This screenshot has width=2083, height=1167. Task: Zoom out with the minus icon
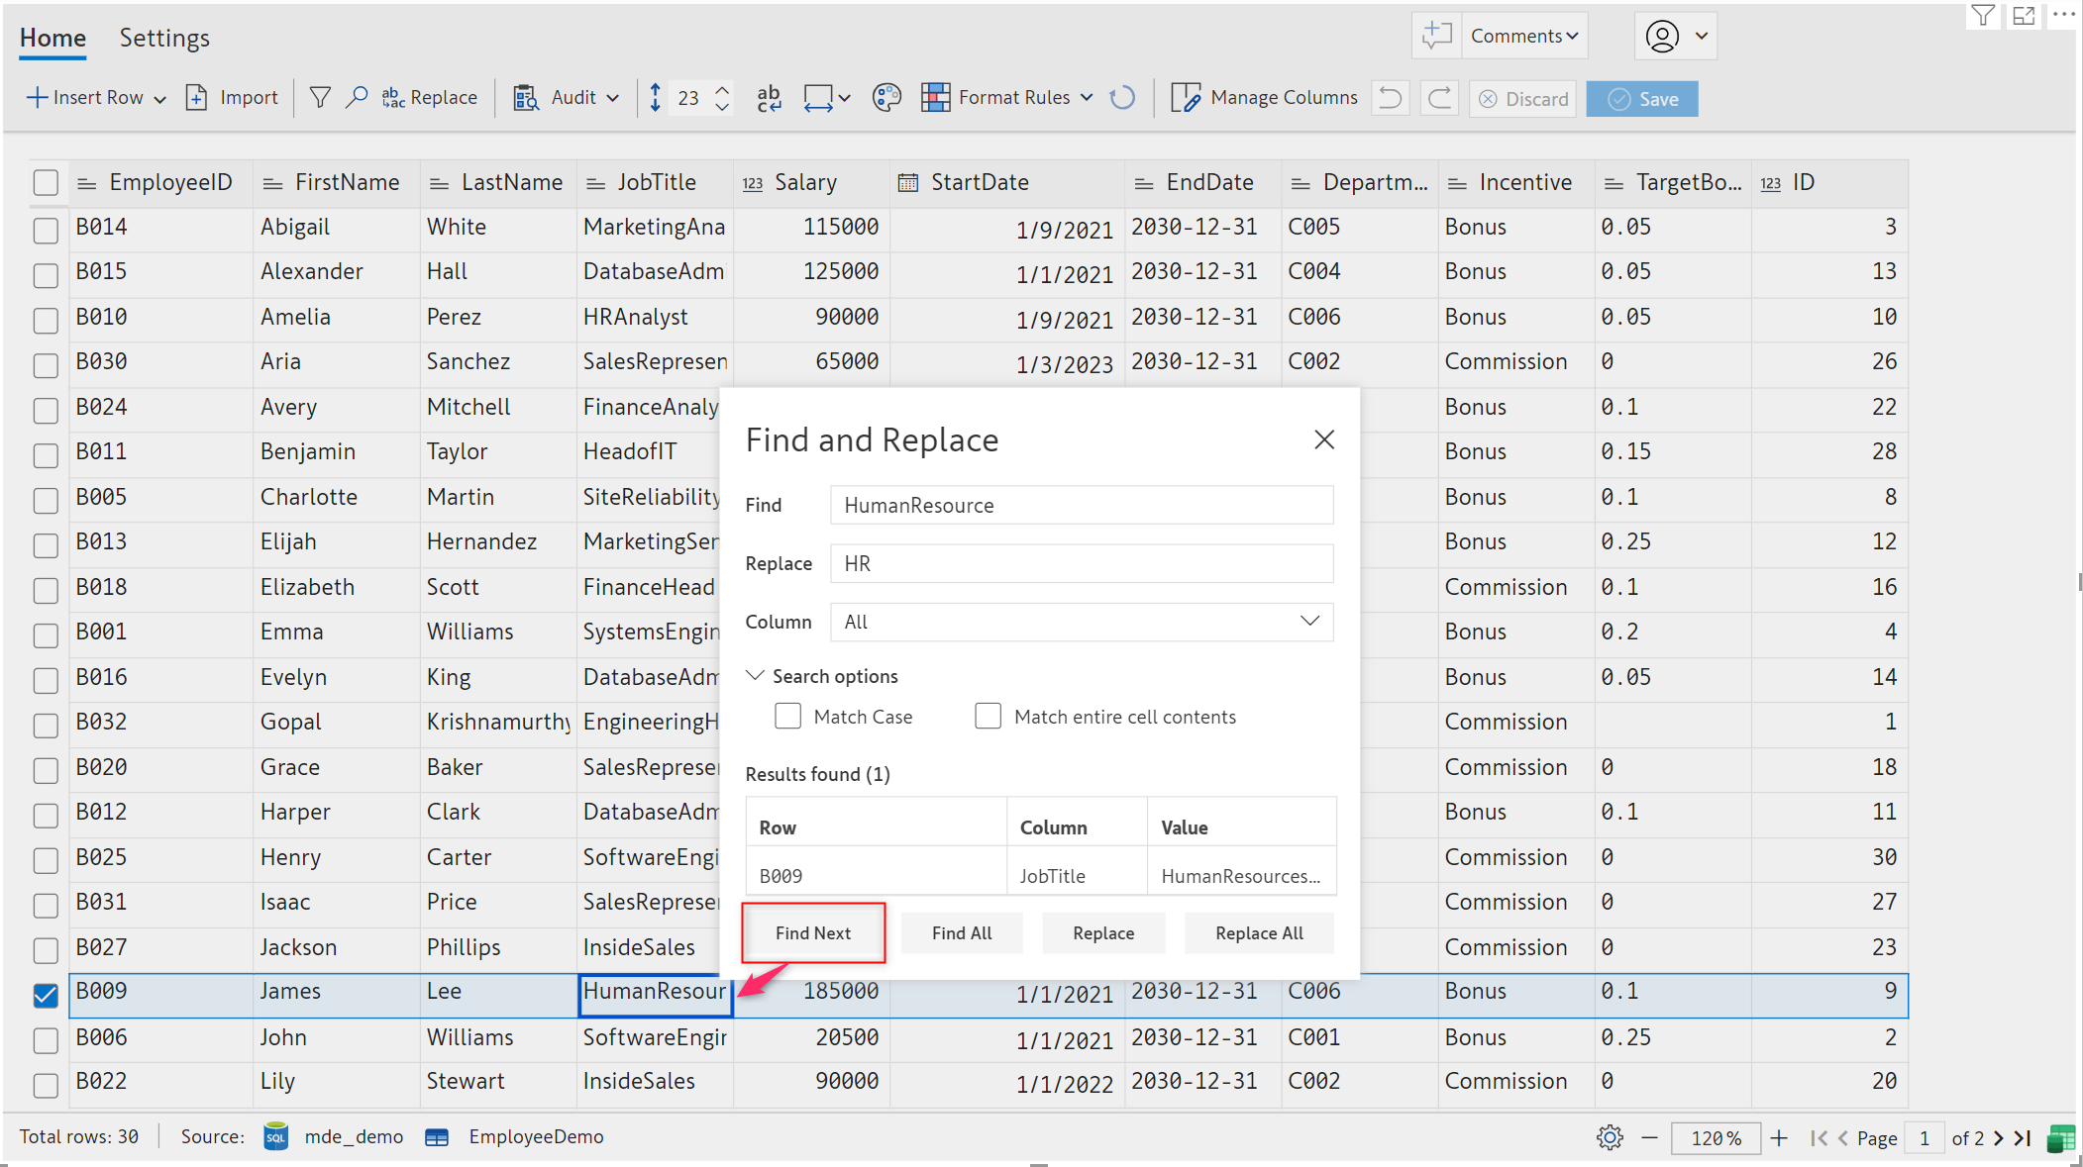[x=1649, y=1137]
